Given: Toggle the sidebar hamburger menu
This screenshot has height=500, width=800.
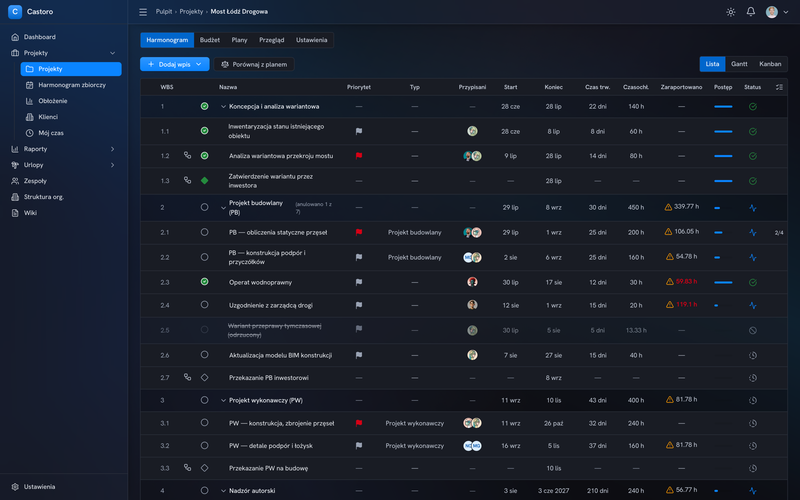Looking at the screenshot, I should click(143, 12).
